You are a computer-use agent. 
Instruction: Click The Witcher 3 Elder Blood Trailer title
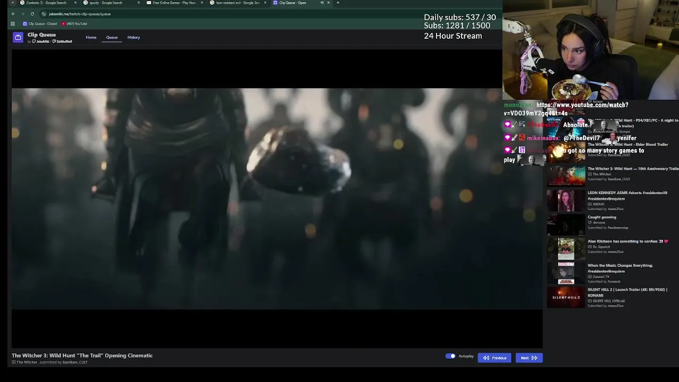[628, 144]
